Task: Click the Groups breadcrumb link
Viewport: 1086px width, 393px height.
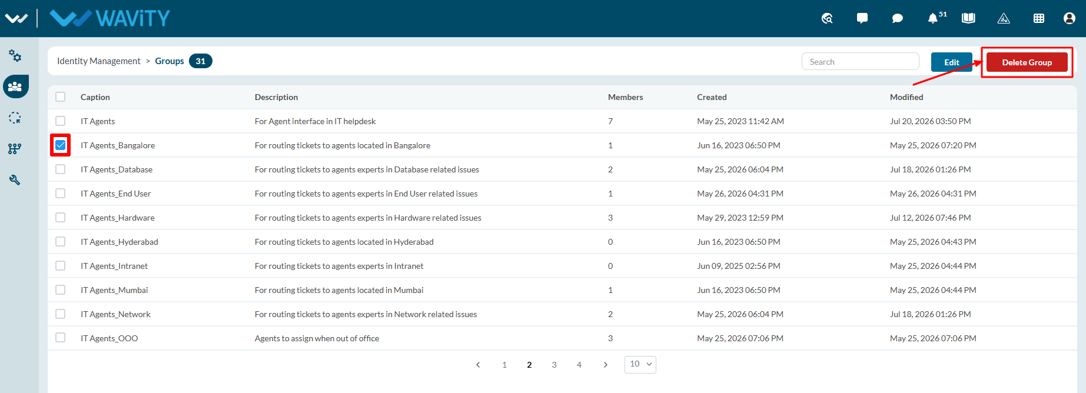Action: pos(170,61)
